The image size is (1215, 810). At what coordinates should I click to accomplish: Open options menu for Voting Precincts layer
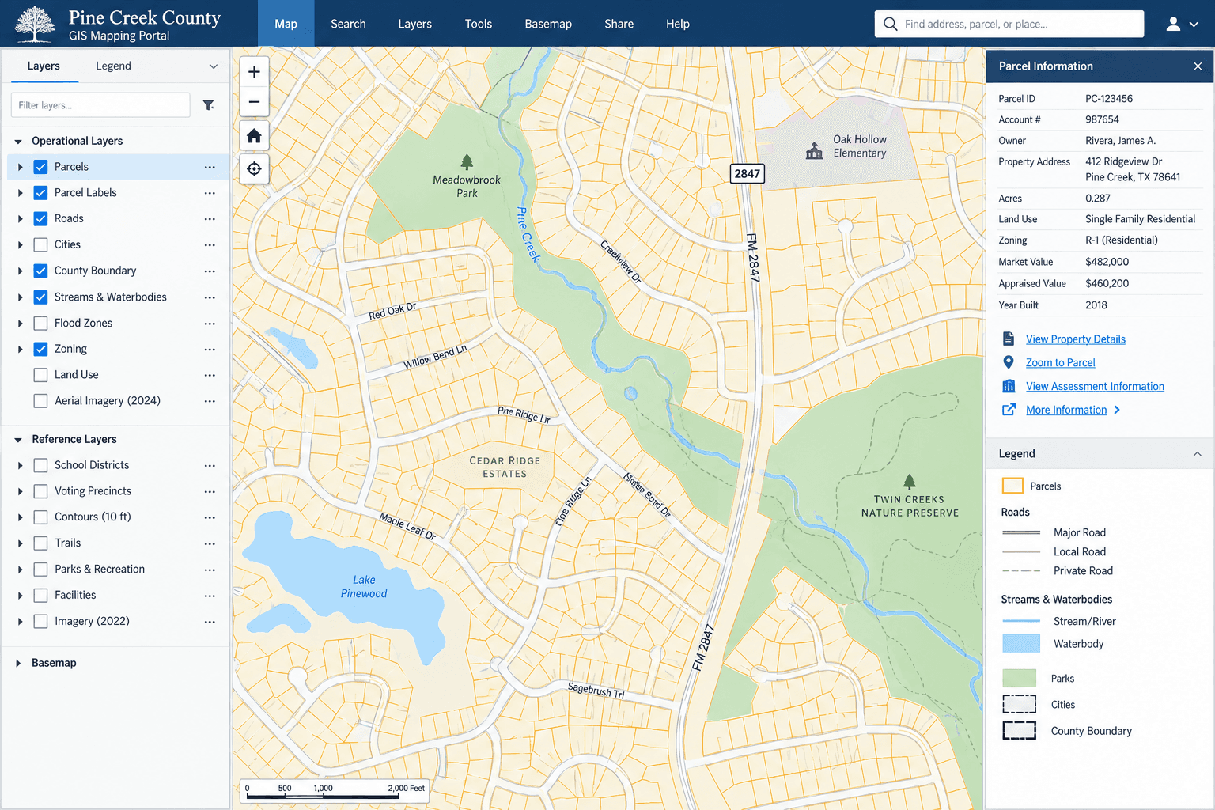(210, 492)
